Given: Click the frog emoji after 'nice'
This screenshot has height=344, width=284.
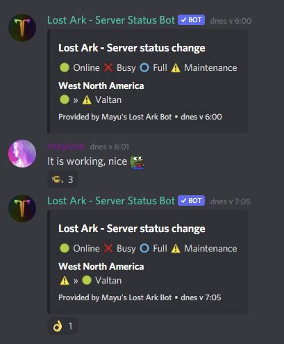Looking at the screenshot, I should click(x=137, y=162).
